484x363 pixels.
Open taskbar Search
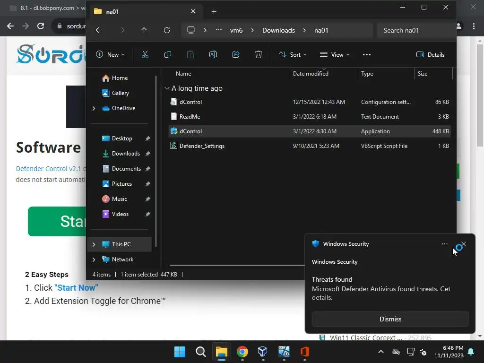click(200, 352)
